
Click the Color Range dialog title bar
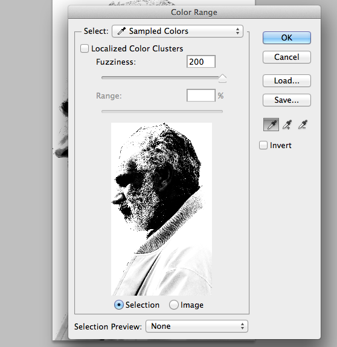coord(194,12)
